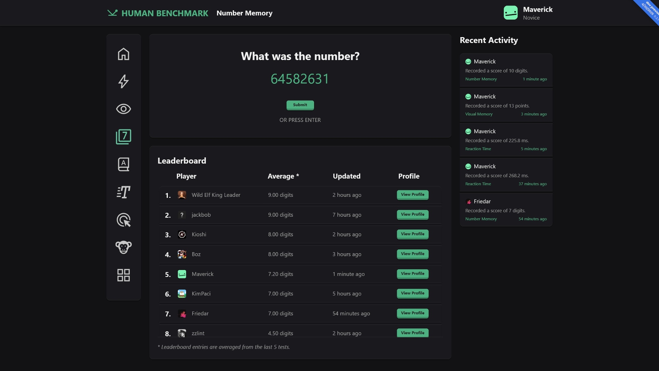
Task: Click the Number Memory header title
Action: [x=244, y=13]
